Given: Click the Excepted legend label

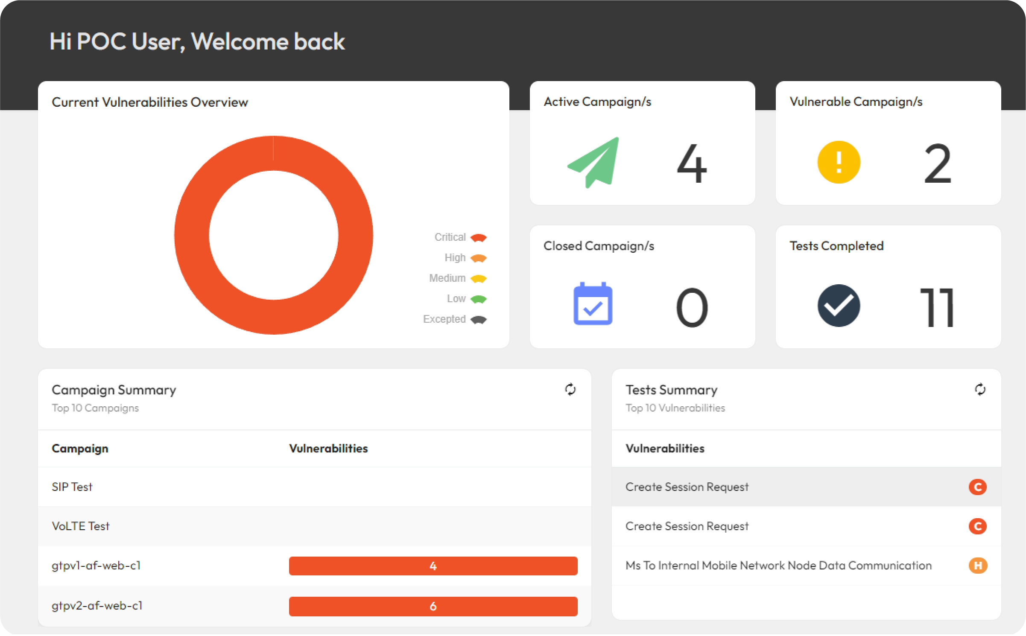Looking at the screenshot, I should click(444, 319).
